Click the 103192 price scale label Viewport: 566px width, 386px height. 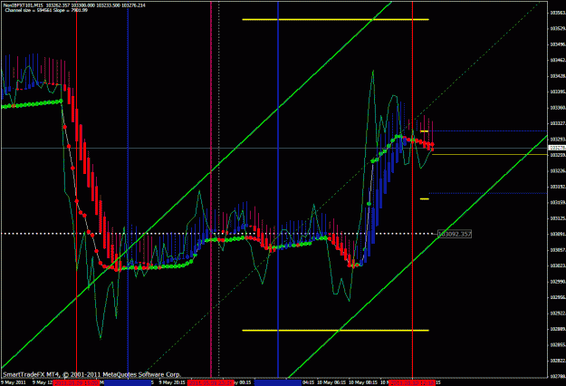pyautogui.click(x=557, y=187)
